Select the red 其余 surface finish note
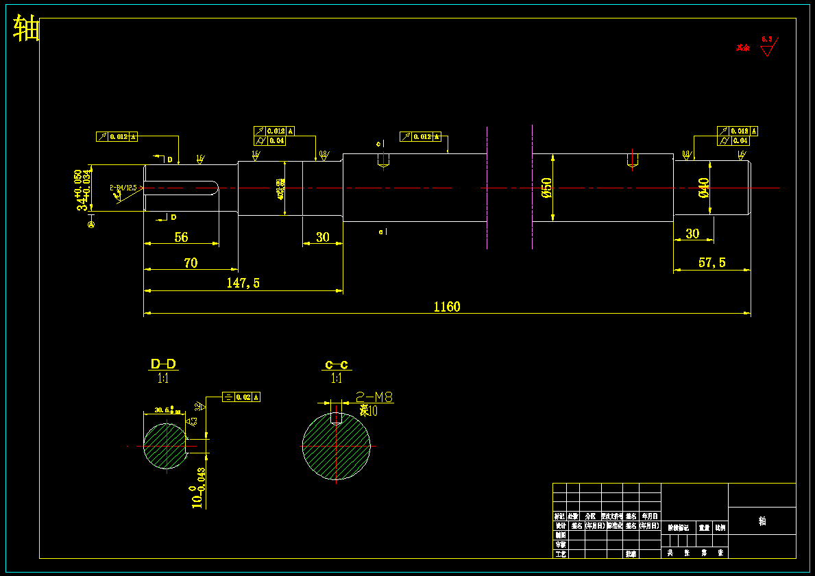Viewport: 815px width, 576px height. tap(743, 48)
